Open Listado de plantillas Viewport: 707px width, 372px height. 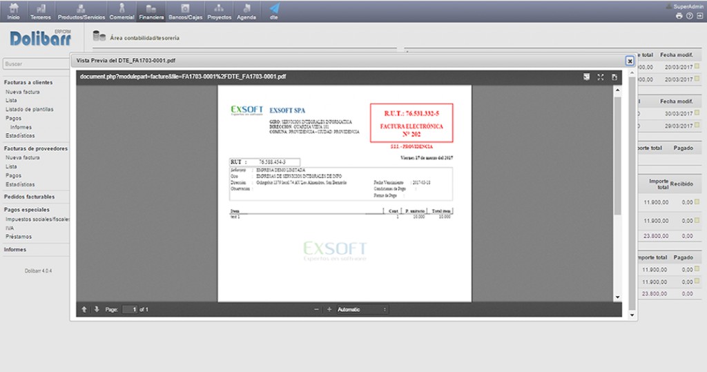click(29, 110)
